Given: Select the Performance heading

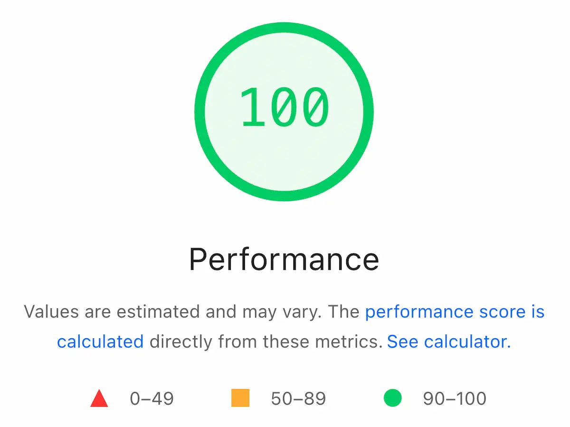Looking at the screenshot, I should point(284,259).
